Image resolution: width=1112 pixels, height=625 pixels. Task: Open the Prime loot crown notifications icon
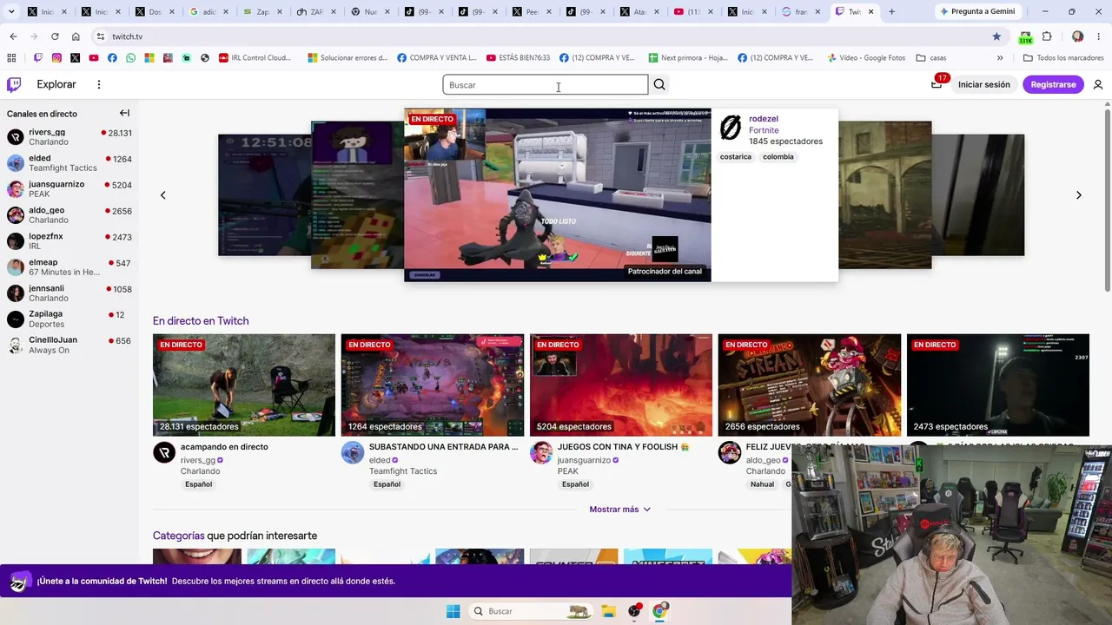937,83
